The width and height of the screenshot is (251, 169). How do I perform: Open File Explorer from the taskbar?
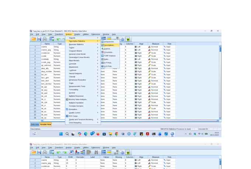[110, 134]
